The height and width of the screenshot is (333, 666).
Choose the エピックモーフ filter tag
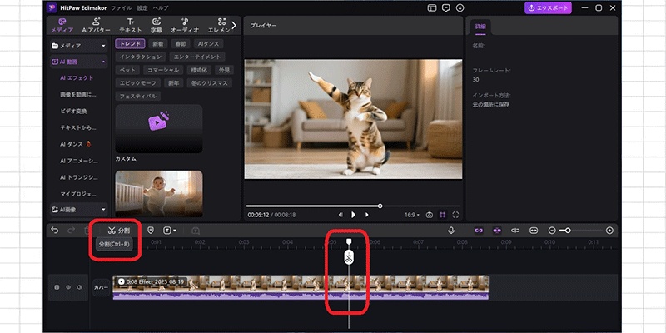137,83
